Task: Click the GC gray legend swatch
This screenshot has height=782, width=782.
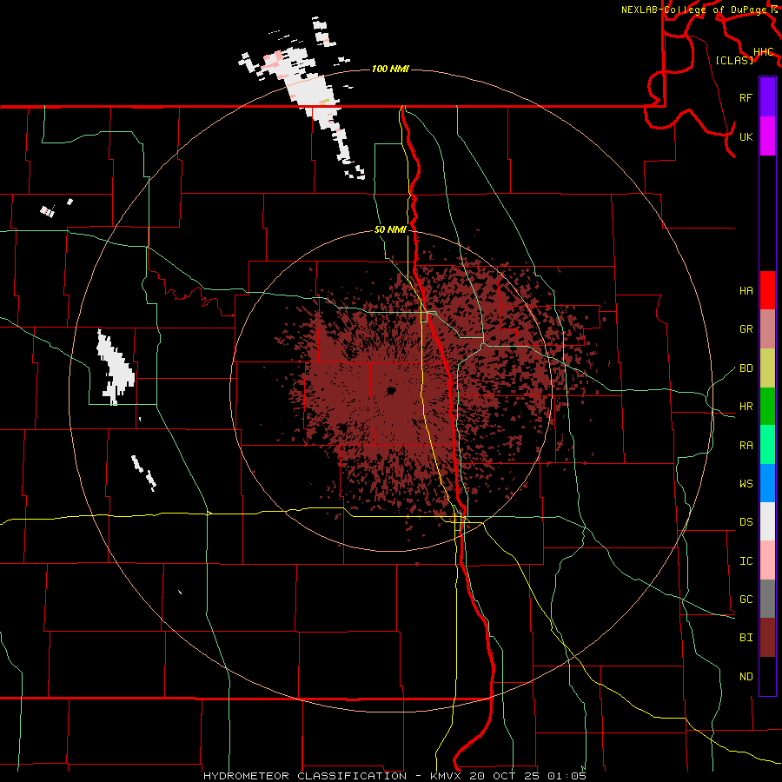Action: click(x=767, y=599)
